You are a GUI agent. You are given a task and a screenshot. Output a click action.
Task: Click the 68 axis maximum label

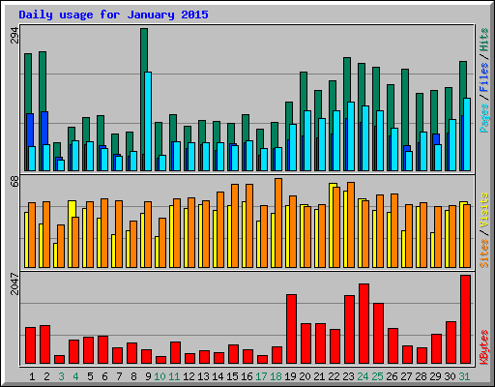pos(15,182)
